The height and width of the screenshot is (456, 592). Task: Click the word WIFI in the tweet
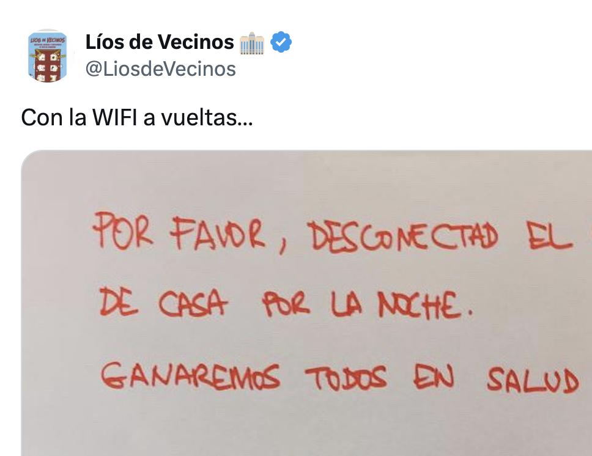tap(115, 117)
